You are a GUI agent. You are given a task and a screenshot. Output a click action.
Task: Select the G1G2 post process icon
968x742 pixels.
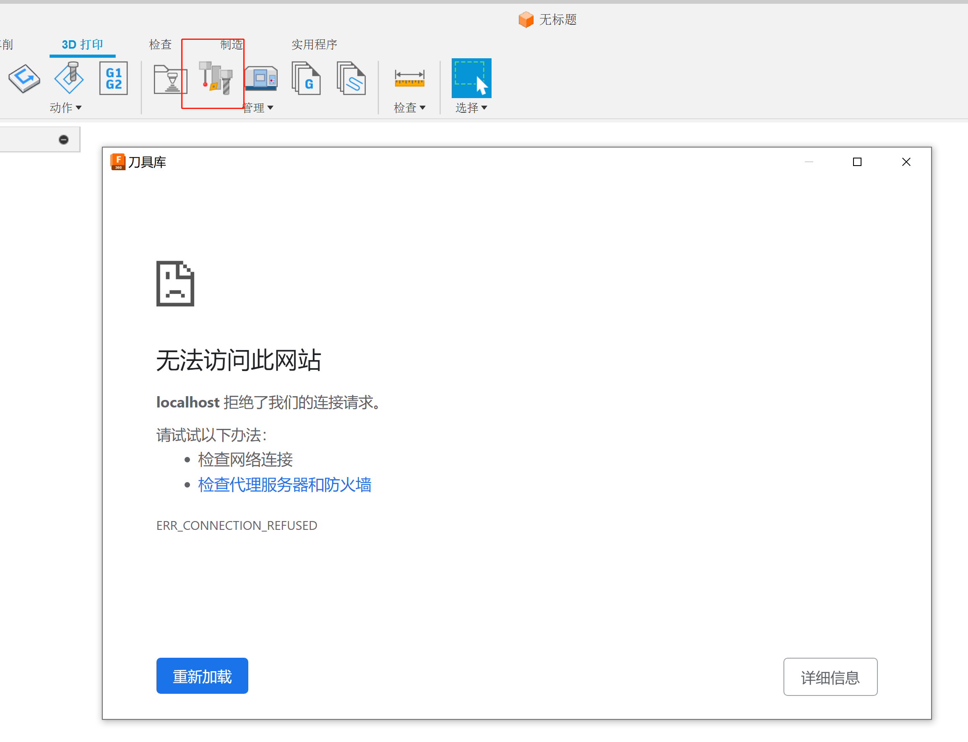[113, 78]
